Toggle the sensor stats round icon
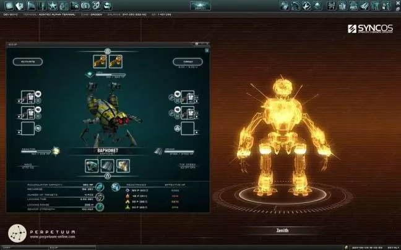 click(x=100, y=207)
